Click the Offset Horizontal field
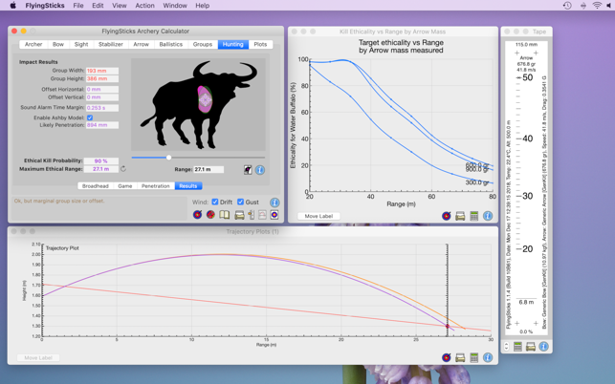This screenshot has height=384, width=615. 102,90
